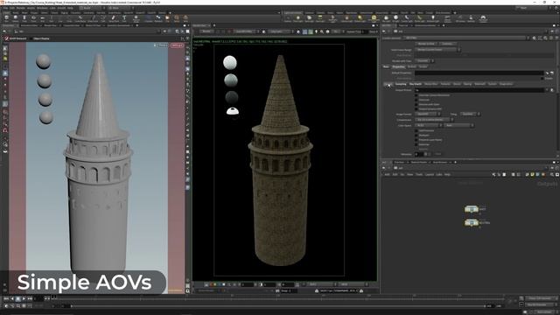Image resolution: width=560 pixels, height=315 pixels.
Task: Click the Output Picture input field
Action: pos(479,90)
